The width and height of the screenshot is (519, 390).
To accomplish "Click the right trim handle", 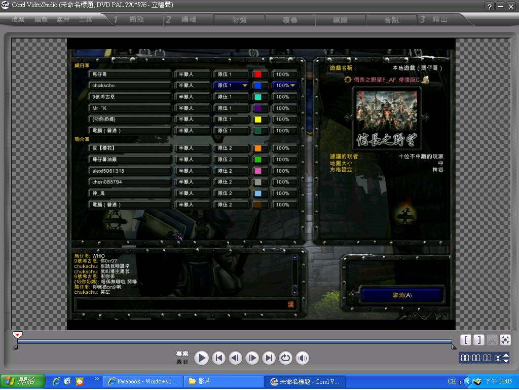I will [454, 347].
